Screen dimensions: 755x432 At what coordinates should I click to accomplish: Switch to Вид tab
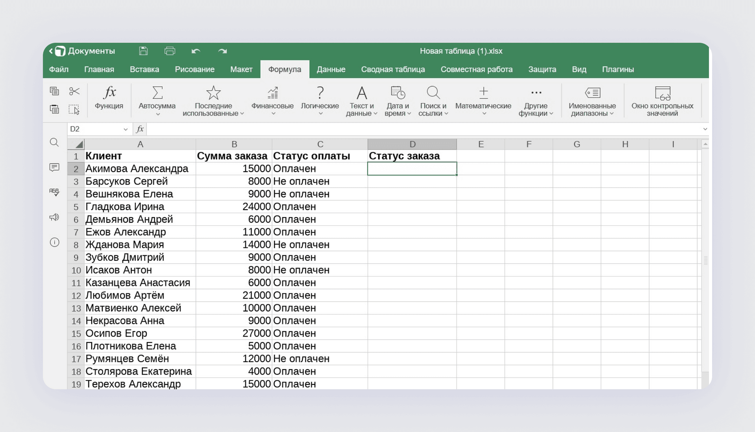[579, 70]
